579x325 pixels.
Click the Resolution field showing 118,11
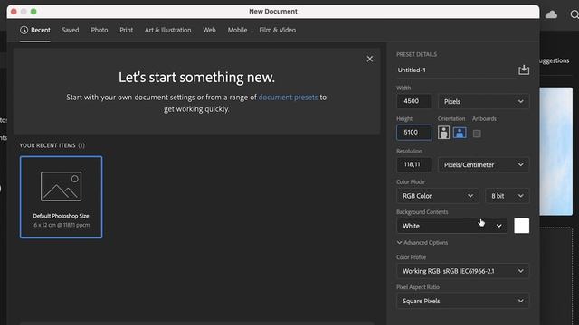[414, 164]
